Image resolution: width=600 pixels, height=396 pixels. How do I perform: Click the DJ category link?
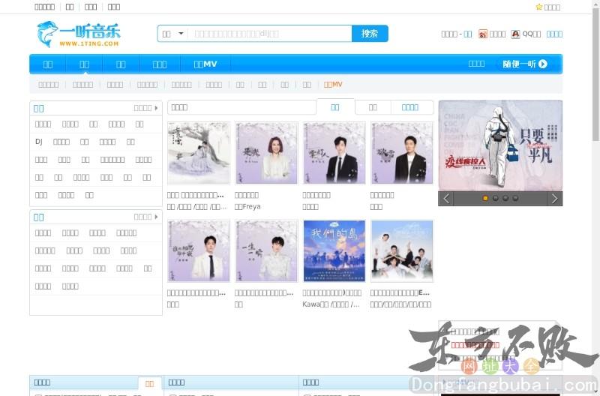point(39,142)
